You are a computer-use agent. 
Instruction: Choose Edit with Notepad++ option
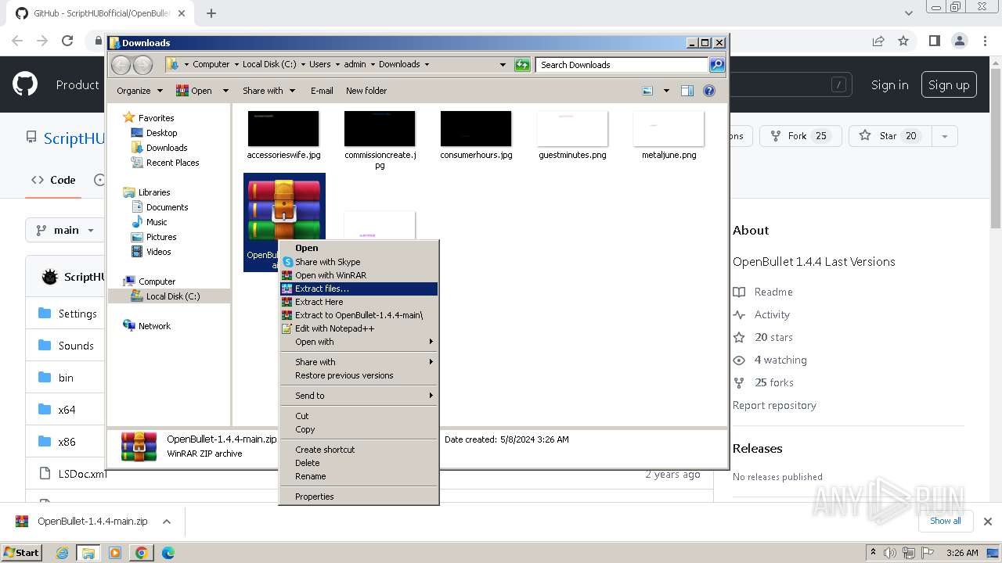tap(359, 328)
